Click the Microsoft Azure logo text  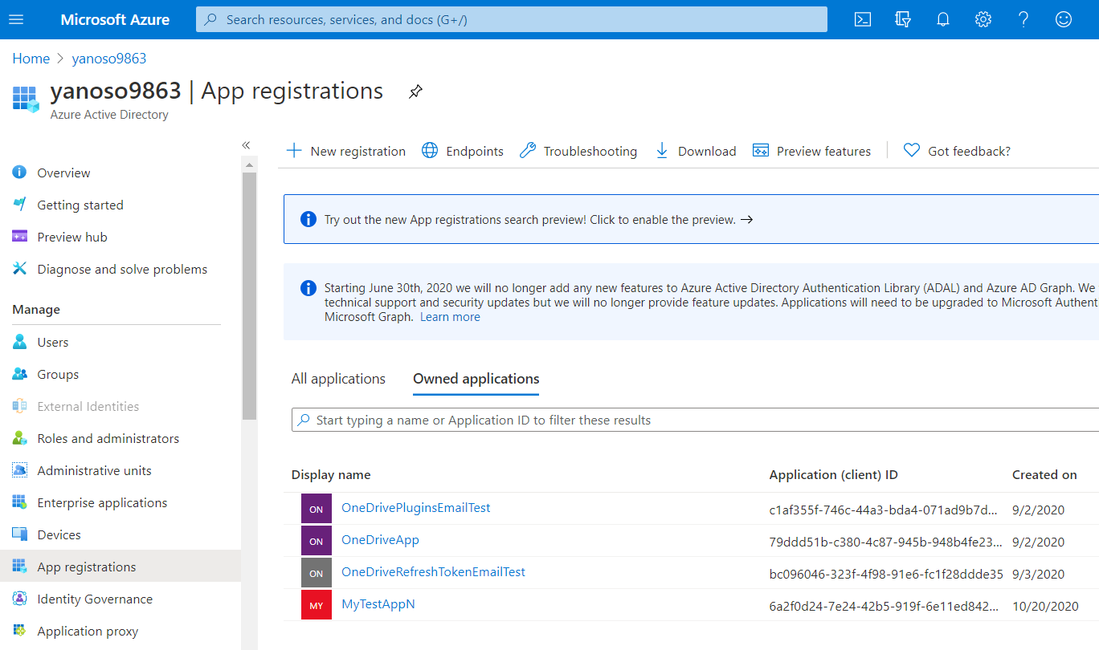pyautogui.click(x=115, y=19)
